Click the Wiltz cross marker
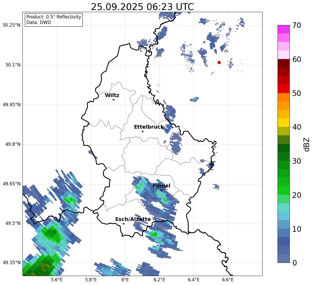 (114, 100)
